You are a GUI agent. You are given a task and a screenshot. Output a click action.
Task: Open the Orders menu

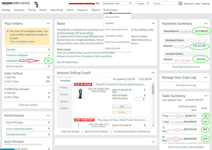pos(43,10)
